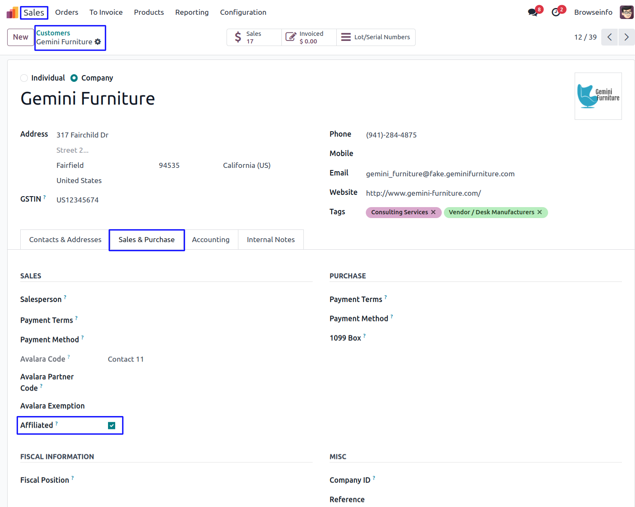Open the user avatar menu

pyautogui.click(x=626, y=12)
